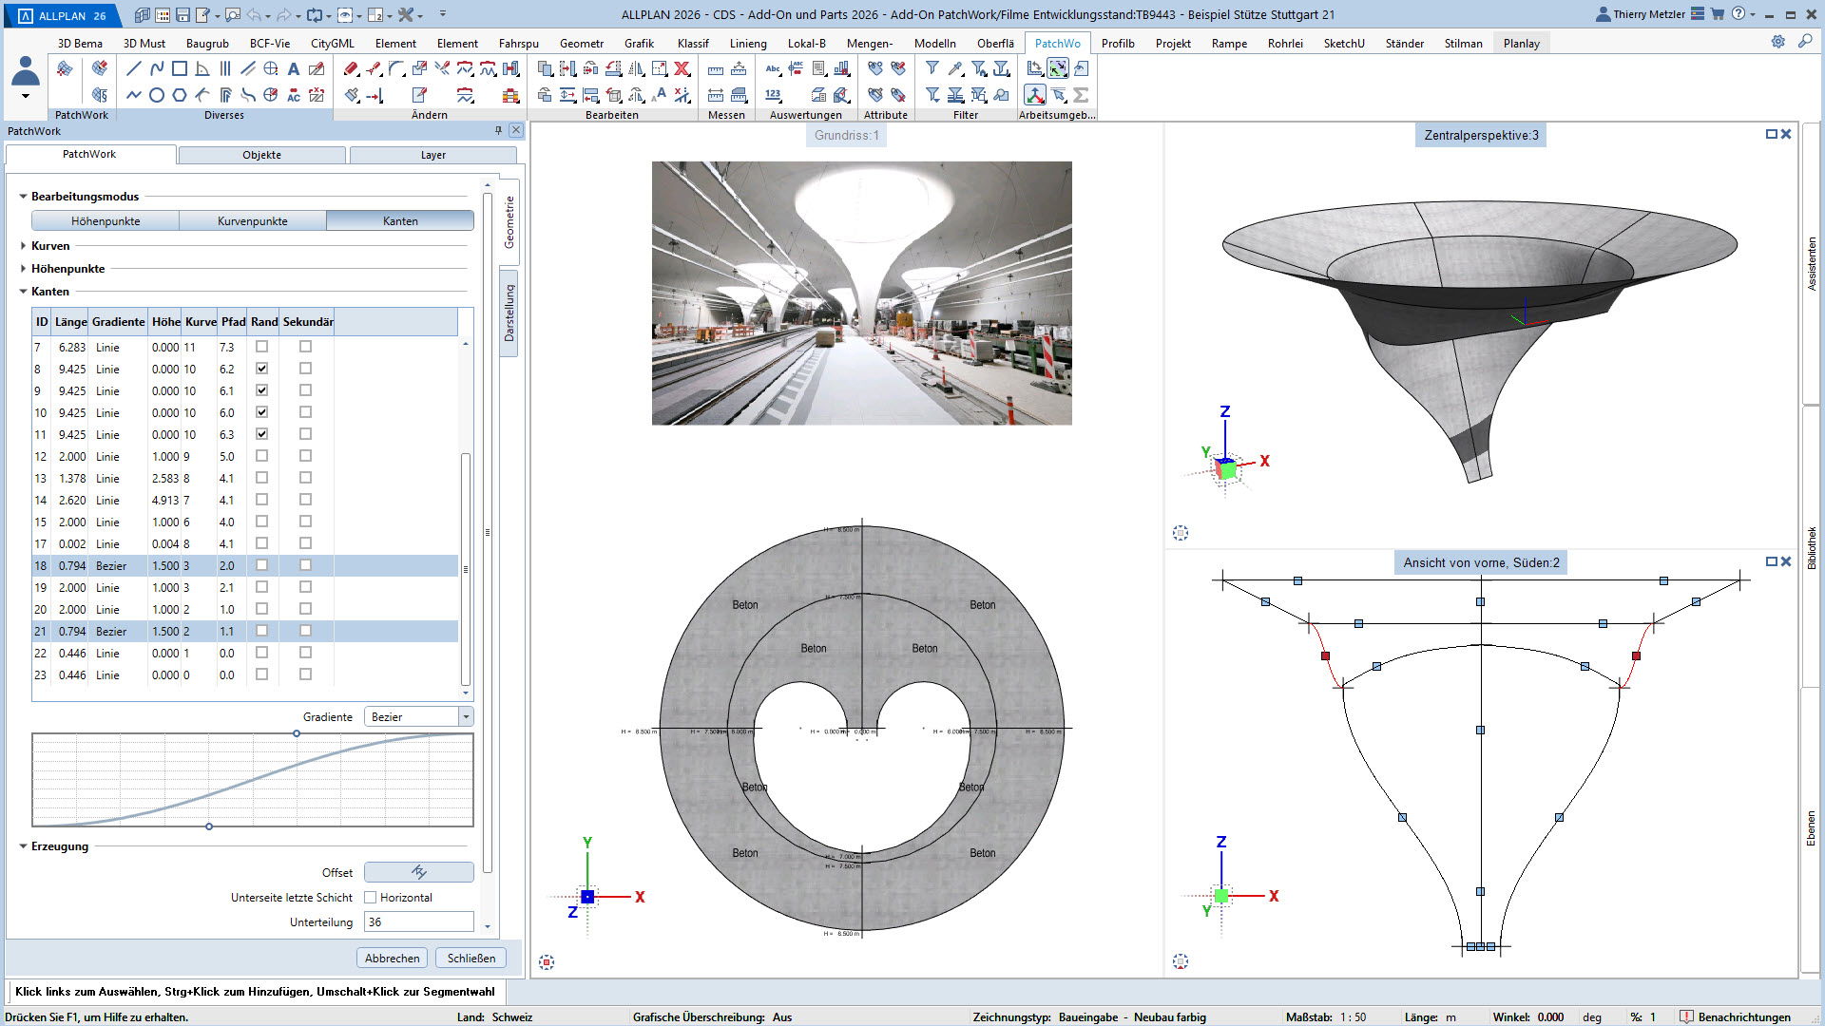Uncheck Rand checkbox for edge ID 8
Screen dimensions: 1825x1026
pos(261,369)
